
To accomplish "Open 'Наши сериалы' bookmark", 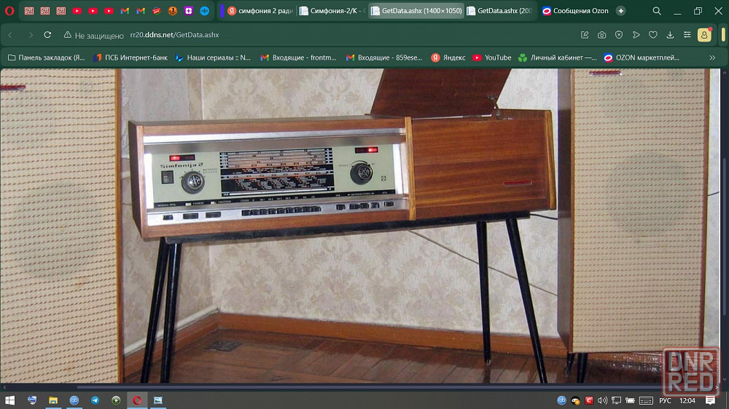I will (213, 57).
